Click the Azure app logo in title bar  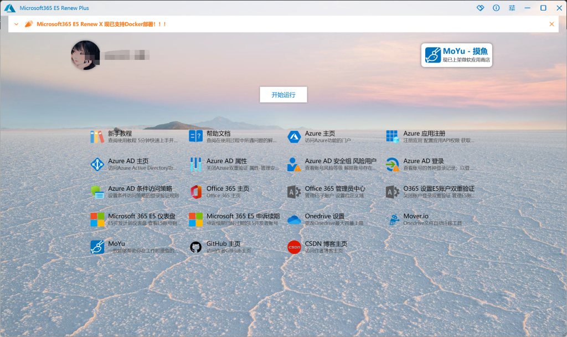point(10,8)
